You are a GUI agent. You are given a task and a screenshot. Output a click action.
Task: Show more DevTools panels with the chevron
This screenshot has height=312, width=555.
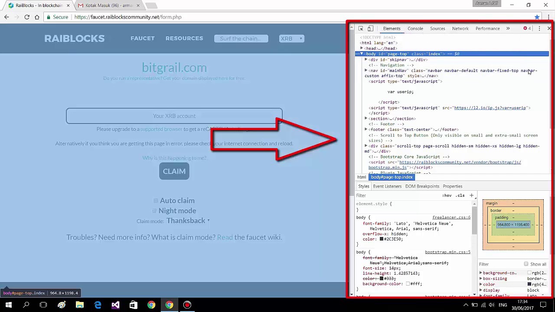click(508, 29)
